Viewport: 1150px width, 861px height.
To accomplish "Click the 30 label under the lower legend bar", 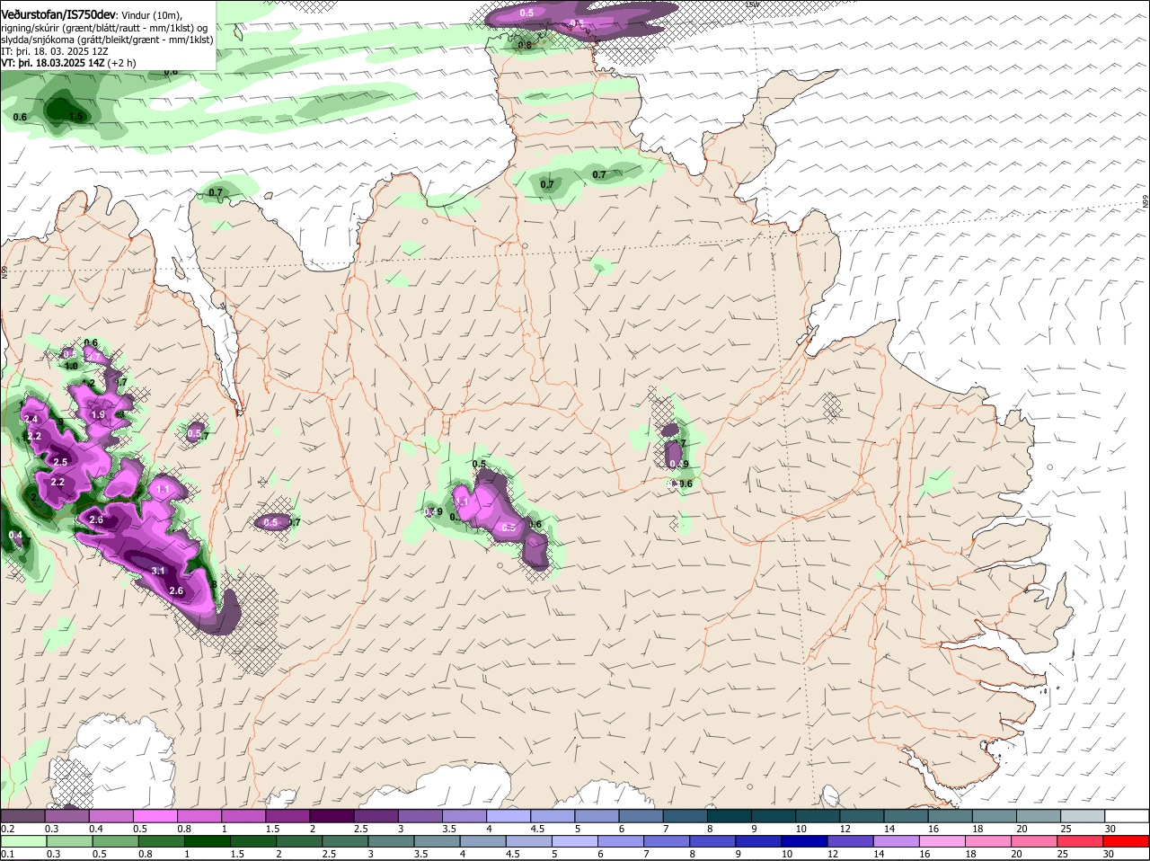I will [x=1108, y=854].
